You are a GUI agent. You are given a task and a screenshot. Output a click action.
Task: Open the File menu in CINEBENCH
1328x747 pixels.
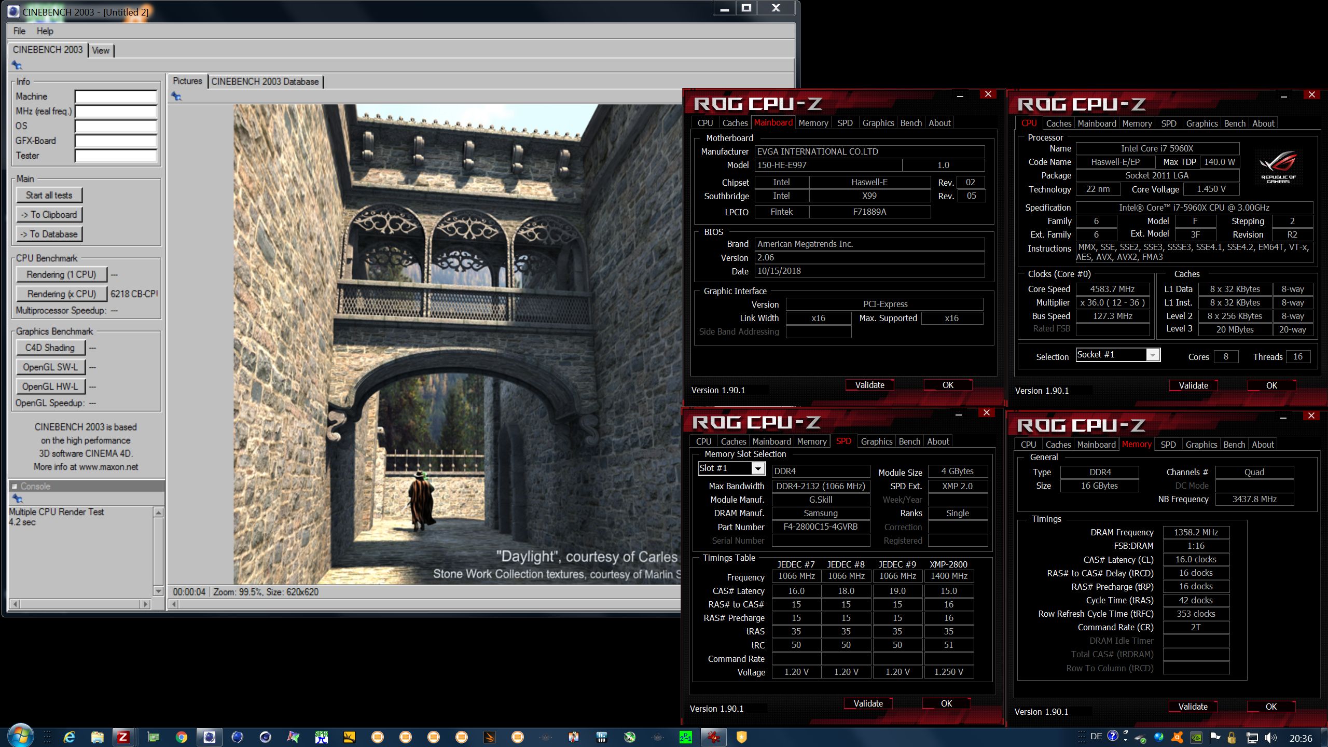point(19,31)
